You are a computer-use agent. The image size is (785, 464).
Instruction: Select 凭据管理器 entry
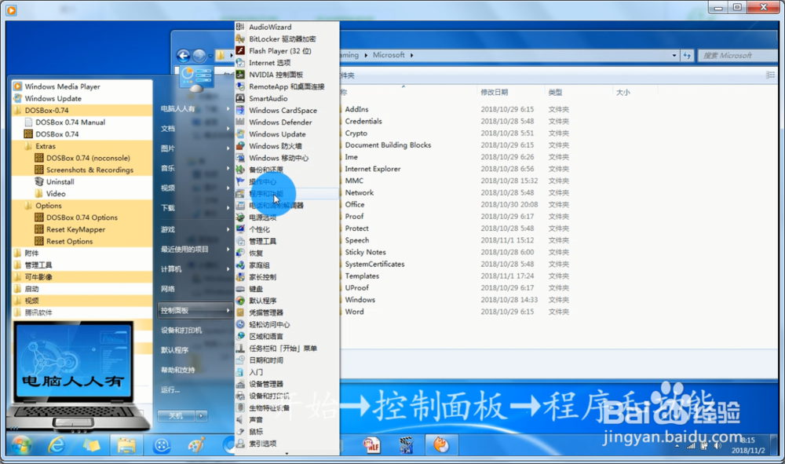287,312
